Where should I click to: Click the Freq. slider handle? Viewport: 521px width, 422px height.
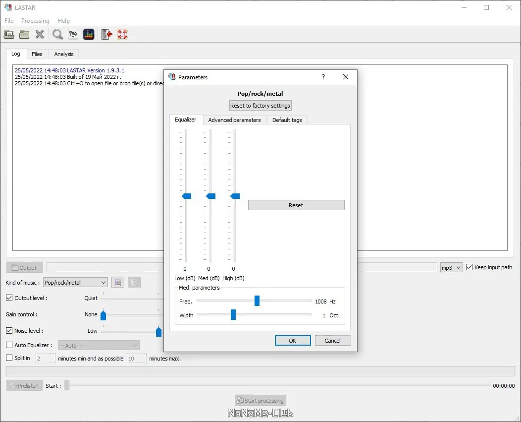tap(257, 301)
